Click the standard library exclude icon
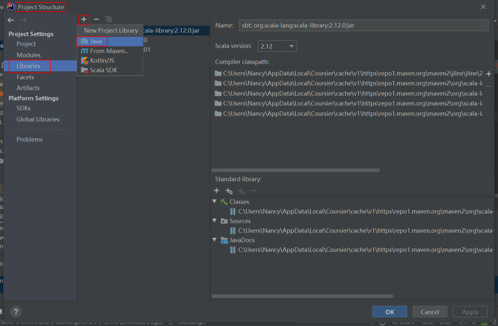Image resolution: width=498 pixels, height=326 pixels. point(242,191)
